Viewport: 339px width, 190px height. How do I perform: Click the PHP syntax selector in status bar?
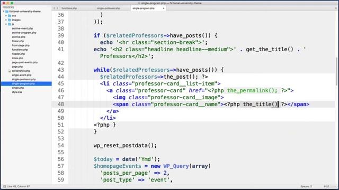[x=326, y=186]
